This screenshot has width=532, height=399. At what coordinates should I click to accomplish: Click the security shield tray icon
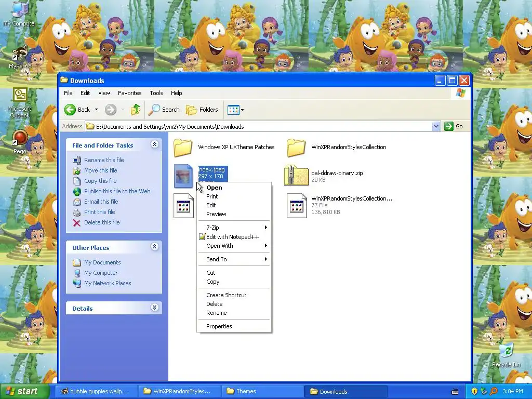pyautogui.click(x=474, y=392)
